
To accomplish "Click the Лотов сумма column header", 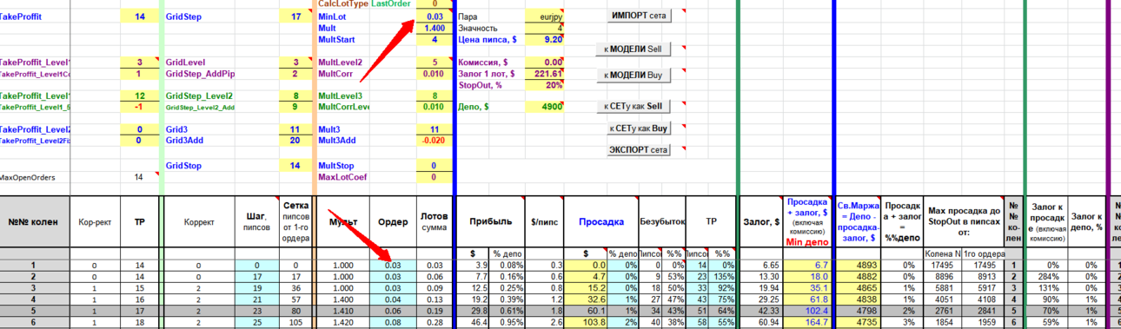I will 434,222.
